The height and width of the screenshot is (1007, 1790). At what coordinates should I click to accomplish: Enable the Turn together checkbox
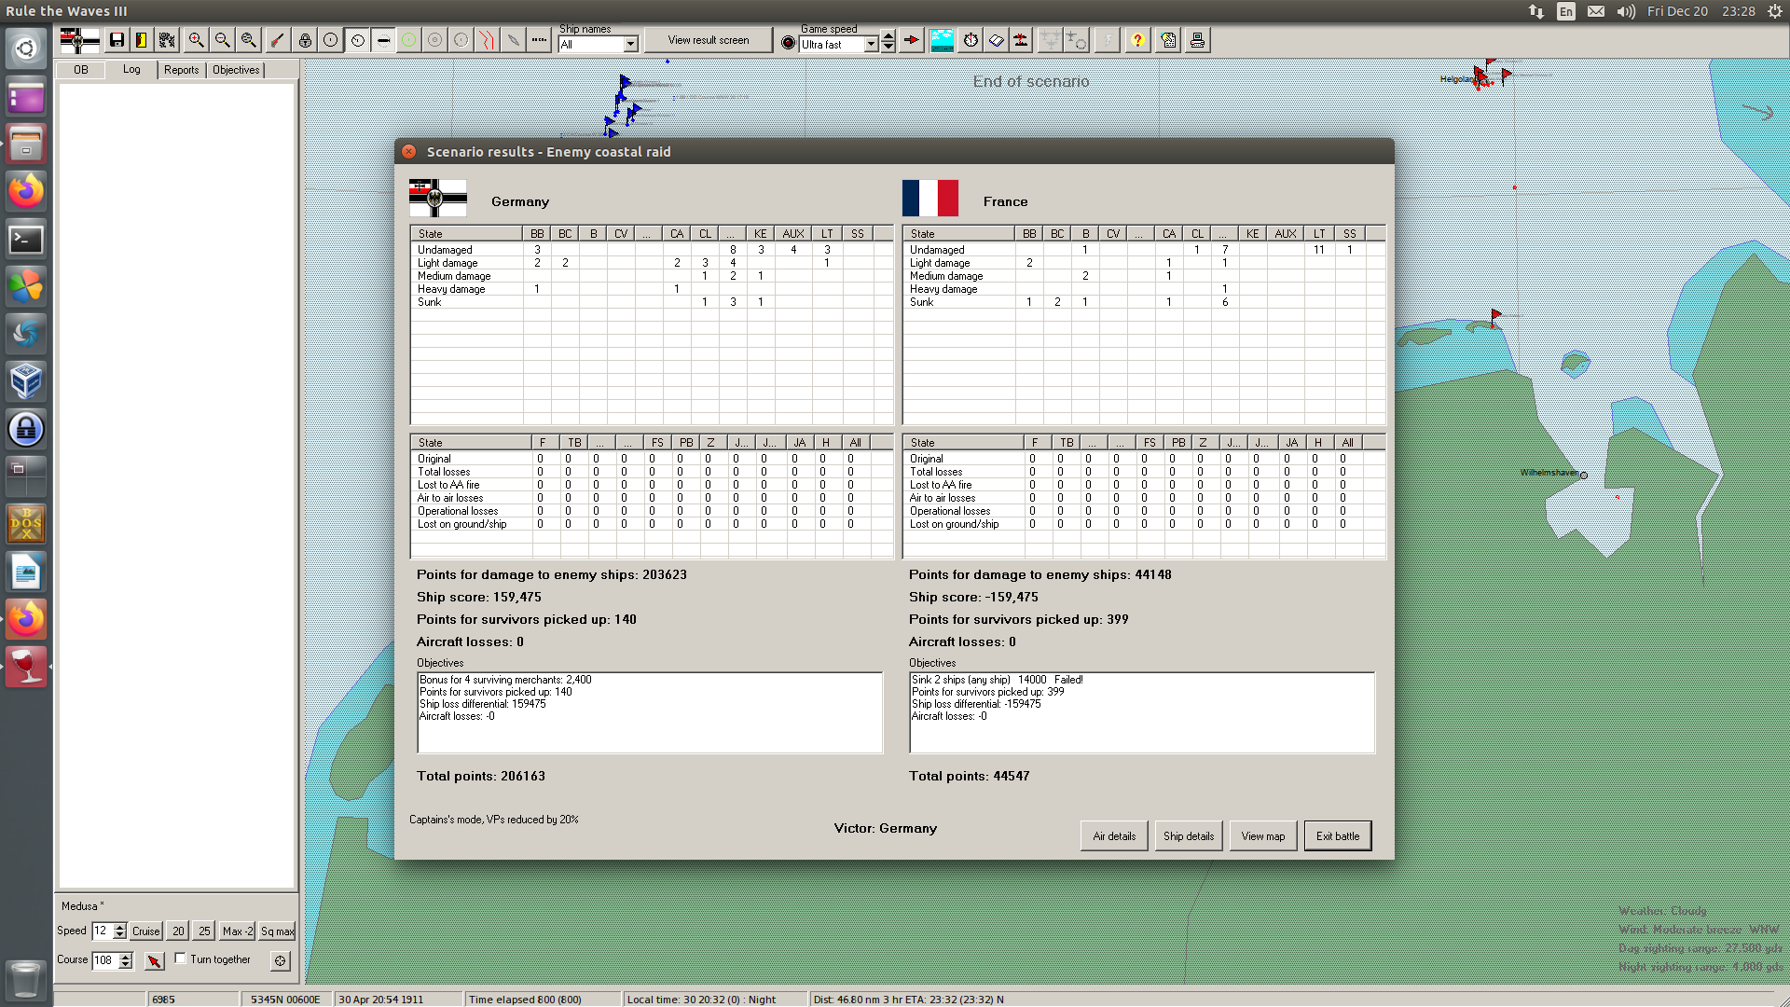[x=181, y=959]
